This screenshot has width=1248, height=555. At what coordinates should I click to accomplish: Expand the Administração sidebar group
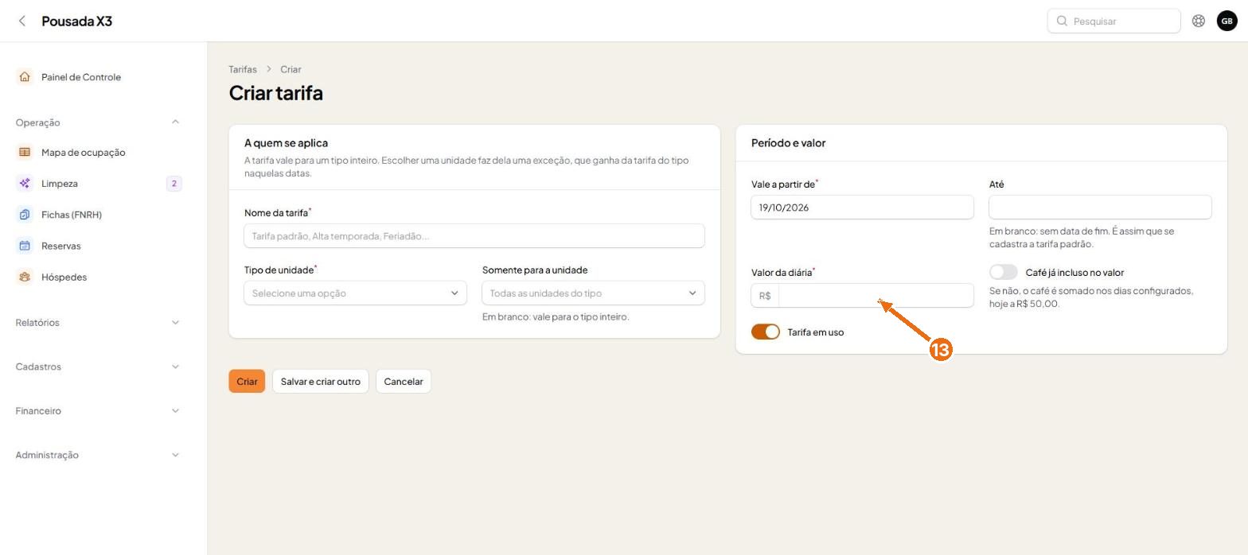tap(98, 455)
